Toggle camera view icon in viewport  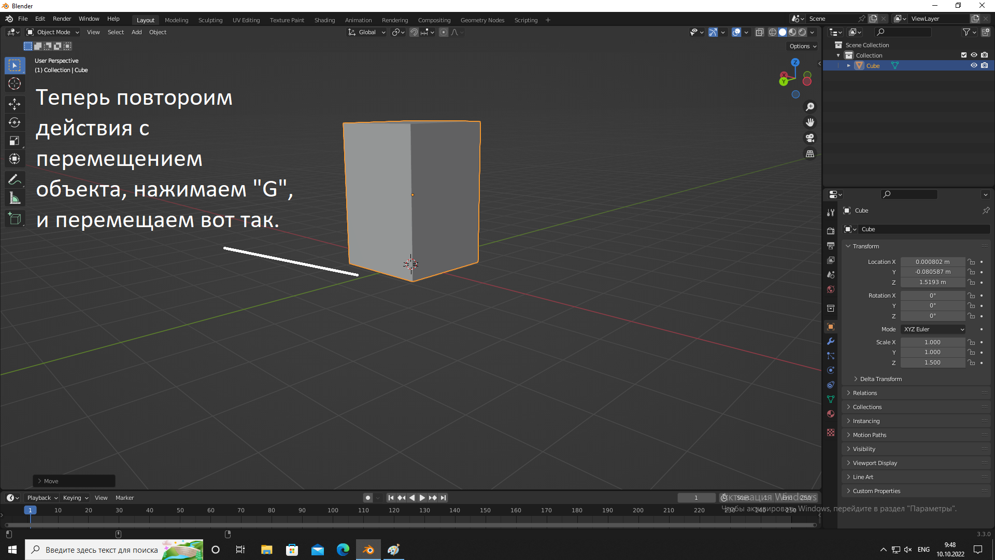pos(810,138)
